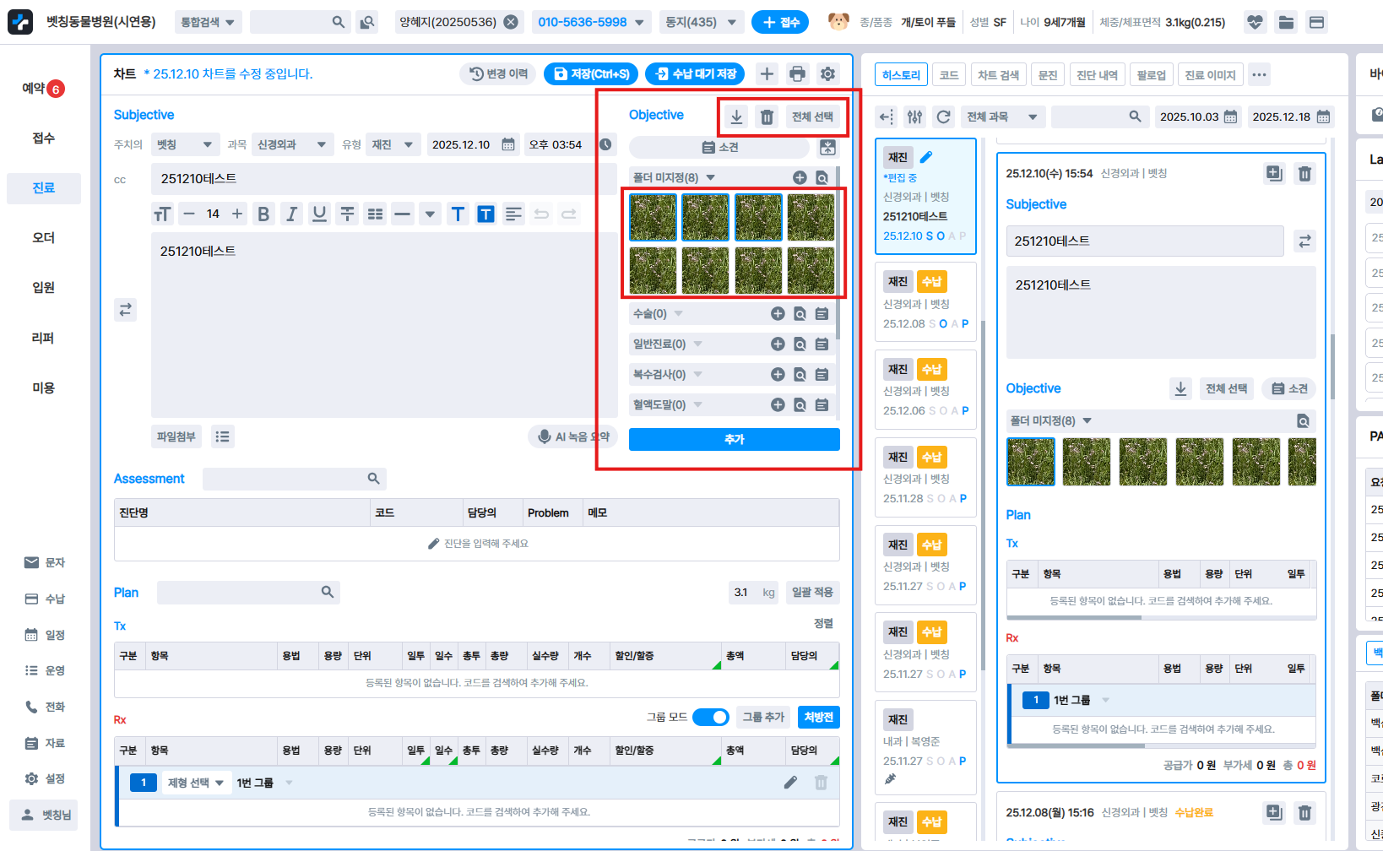Switch to the 문진 tab

pyautogui.click(x=1048, y=74)
